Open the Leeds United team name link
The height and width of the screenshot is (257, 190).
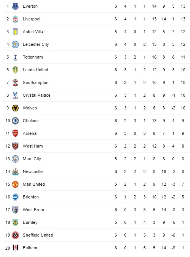pos(35,70)
